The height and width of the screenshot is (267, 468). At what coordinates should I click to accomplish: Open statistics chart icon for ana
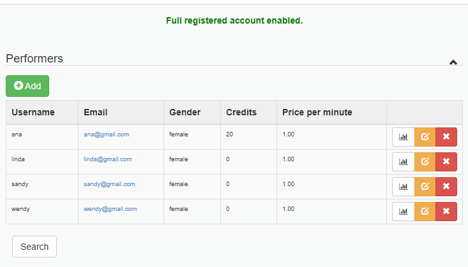404,137
